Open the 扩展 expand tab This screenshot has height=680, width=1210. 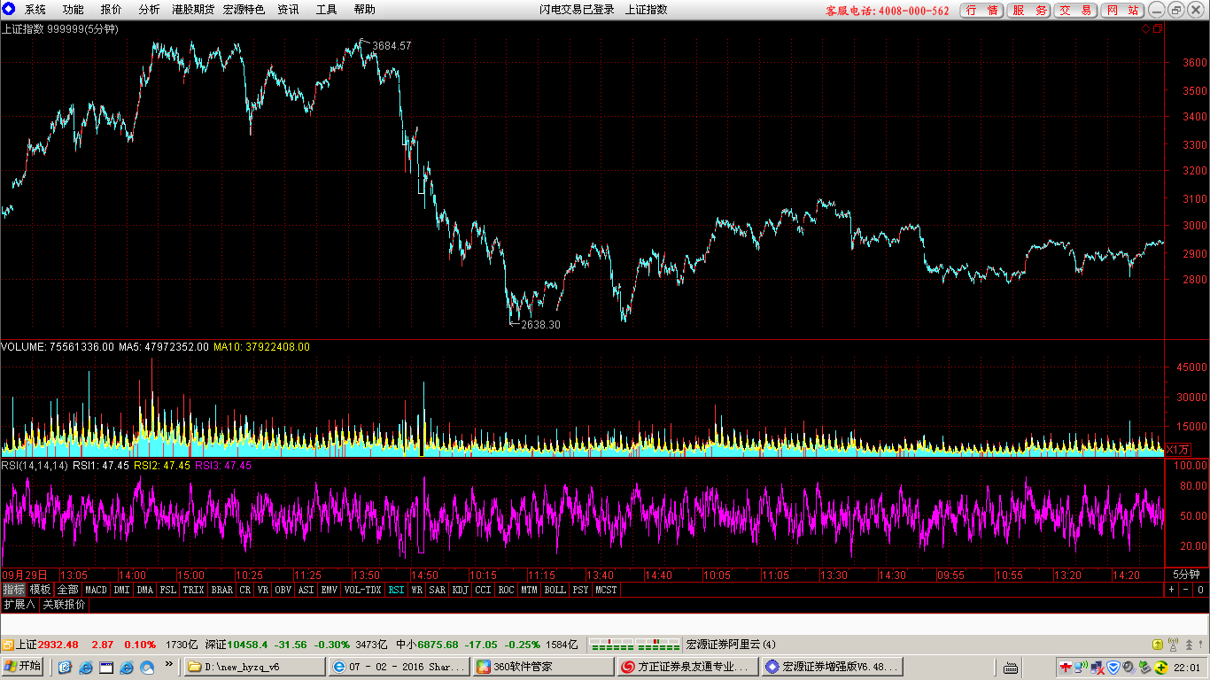point(19,605)
